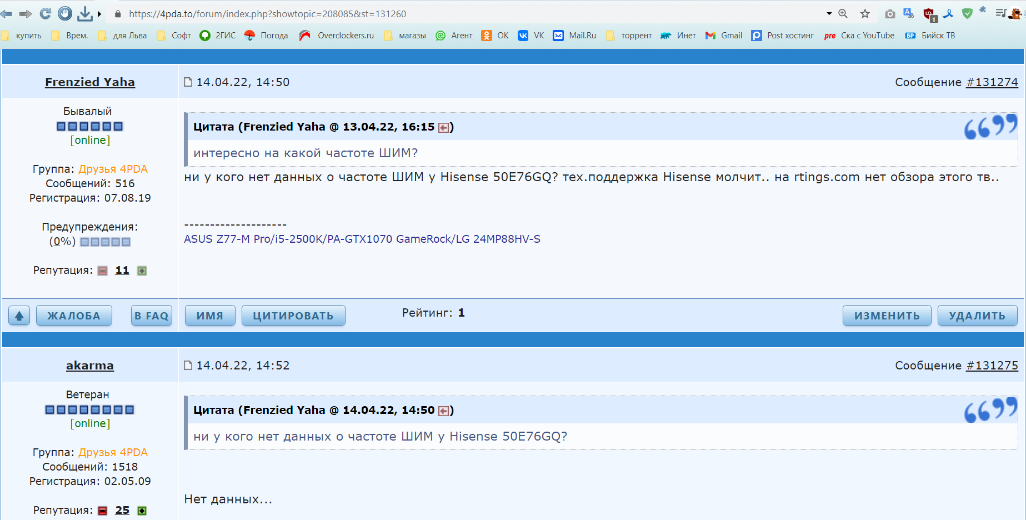
Task: Open the Бийск ТВ bookmark
Action: click(930, 36)
